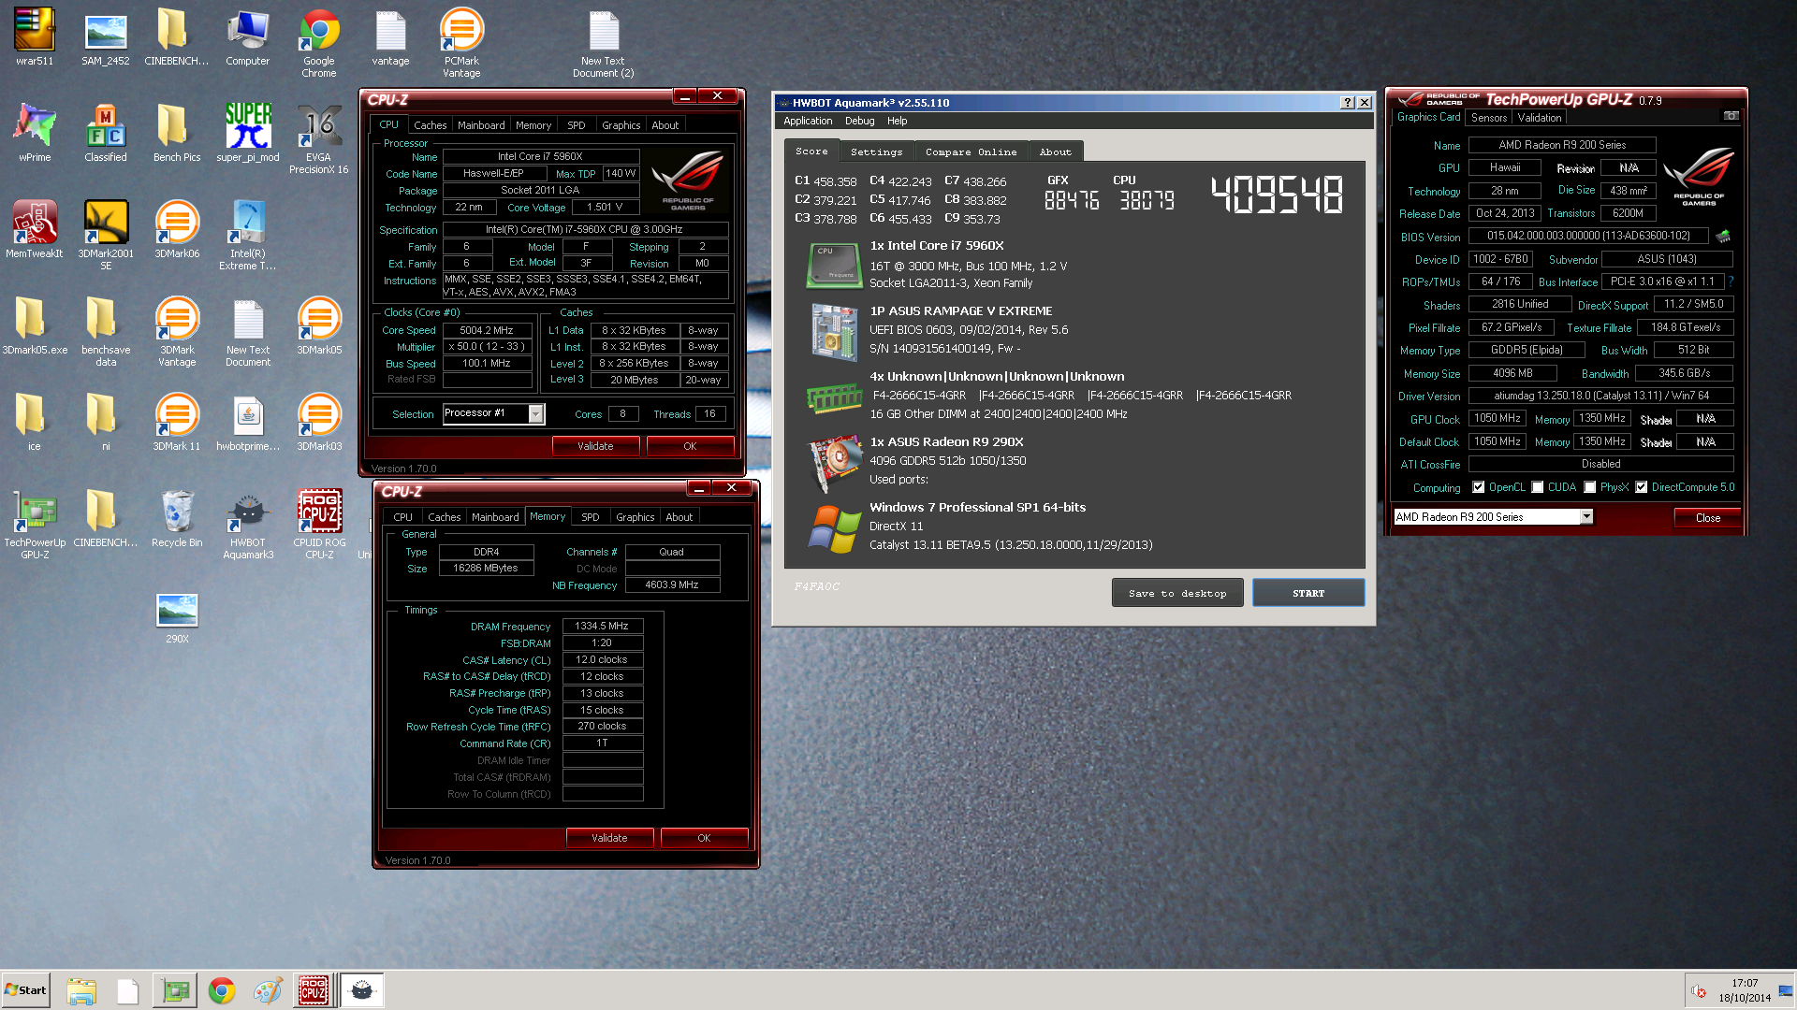The image size is (1797, 1010).
Task: Click Validate in the Memory CPU-Z window
Action: point(609,838)
